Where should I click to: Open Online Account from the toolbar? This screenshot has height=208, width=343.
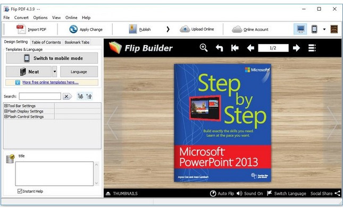tap(250, 29)
